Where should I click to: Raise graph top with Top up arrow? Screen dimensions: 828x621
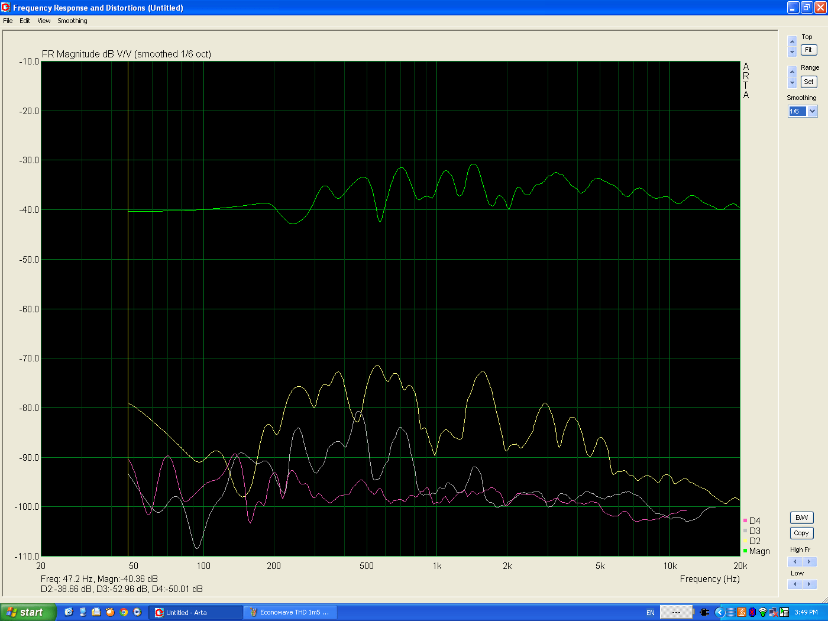pyautogui.click(x=792, y=41)
